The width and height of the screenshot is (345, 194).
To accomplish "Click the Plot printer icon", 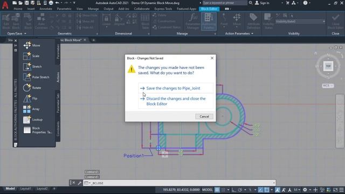I will point(51,3).
